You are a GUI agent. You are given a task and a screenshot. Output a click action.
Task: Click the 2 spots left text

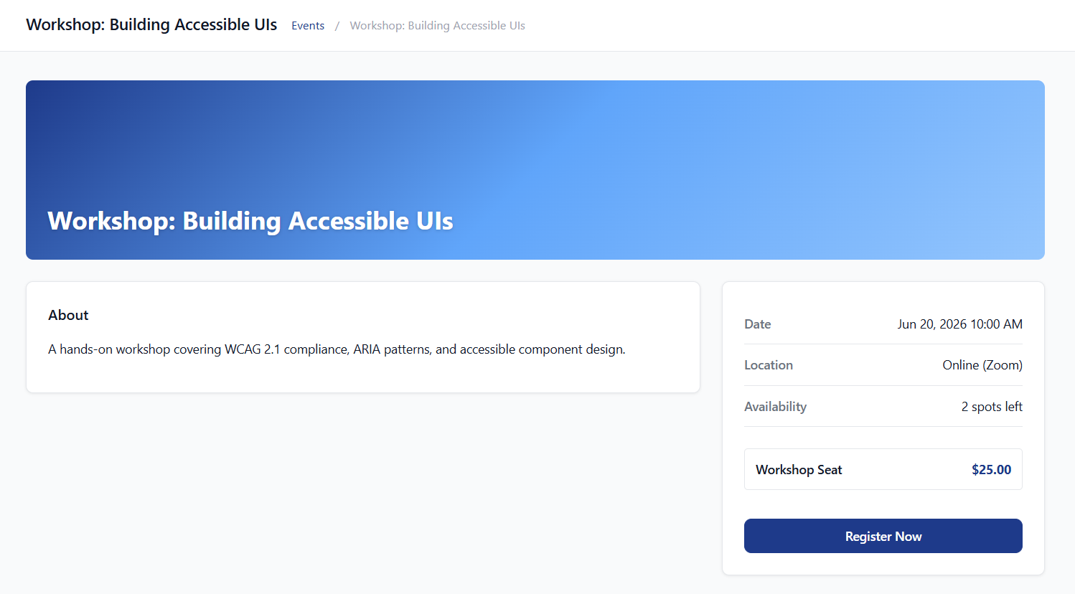click(x=992, y=407)
